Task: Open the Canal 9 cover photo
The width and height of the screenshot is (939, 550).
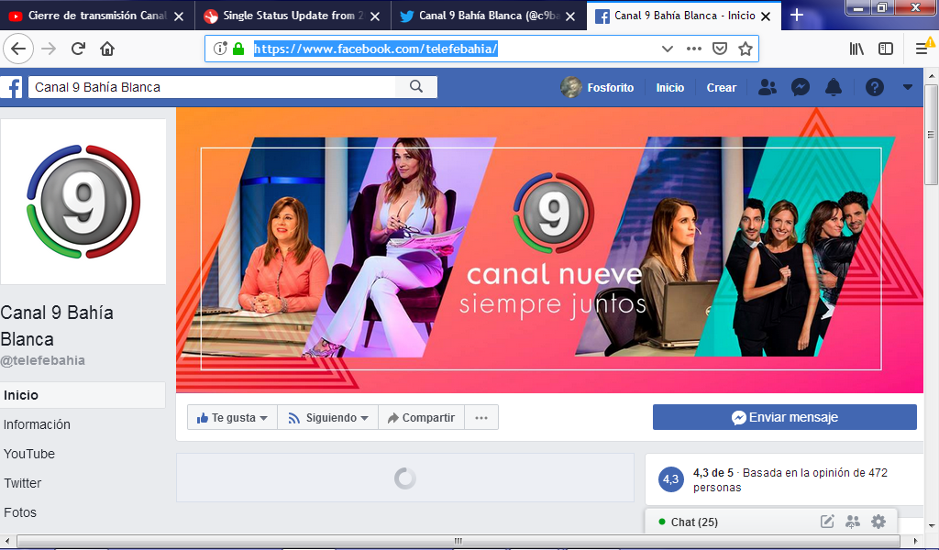Action: click(x=549, y=250)
